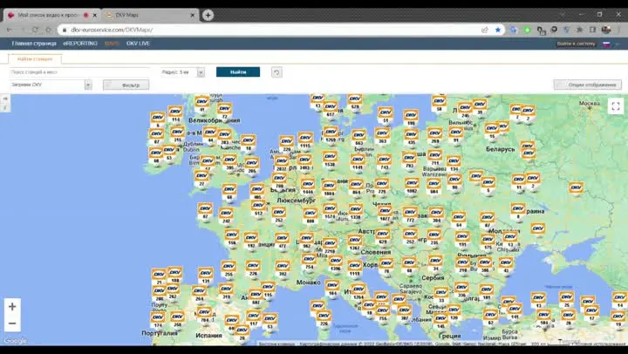The width and height of the screenshot is (628, 354).
Task: Zoom in with the map plus button
Action: click(12, 307)
